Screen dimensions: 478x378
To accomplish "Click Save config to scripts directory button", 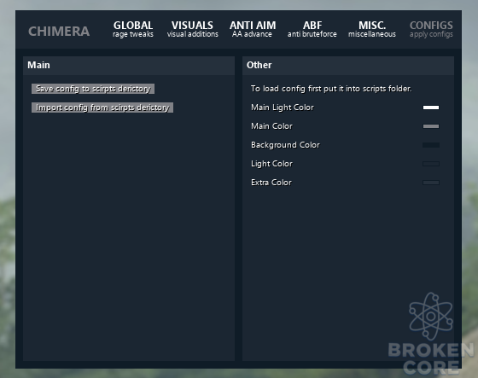I will [x=93, y=89].
